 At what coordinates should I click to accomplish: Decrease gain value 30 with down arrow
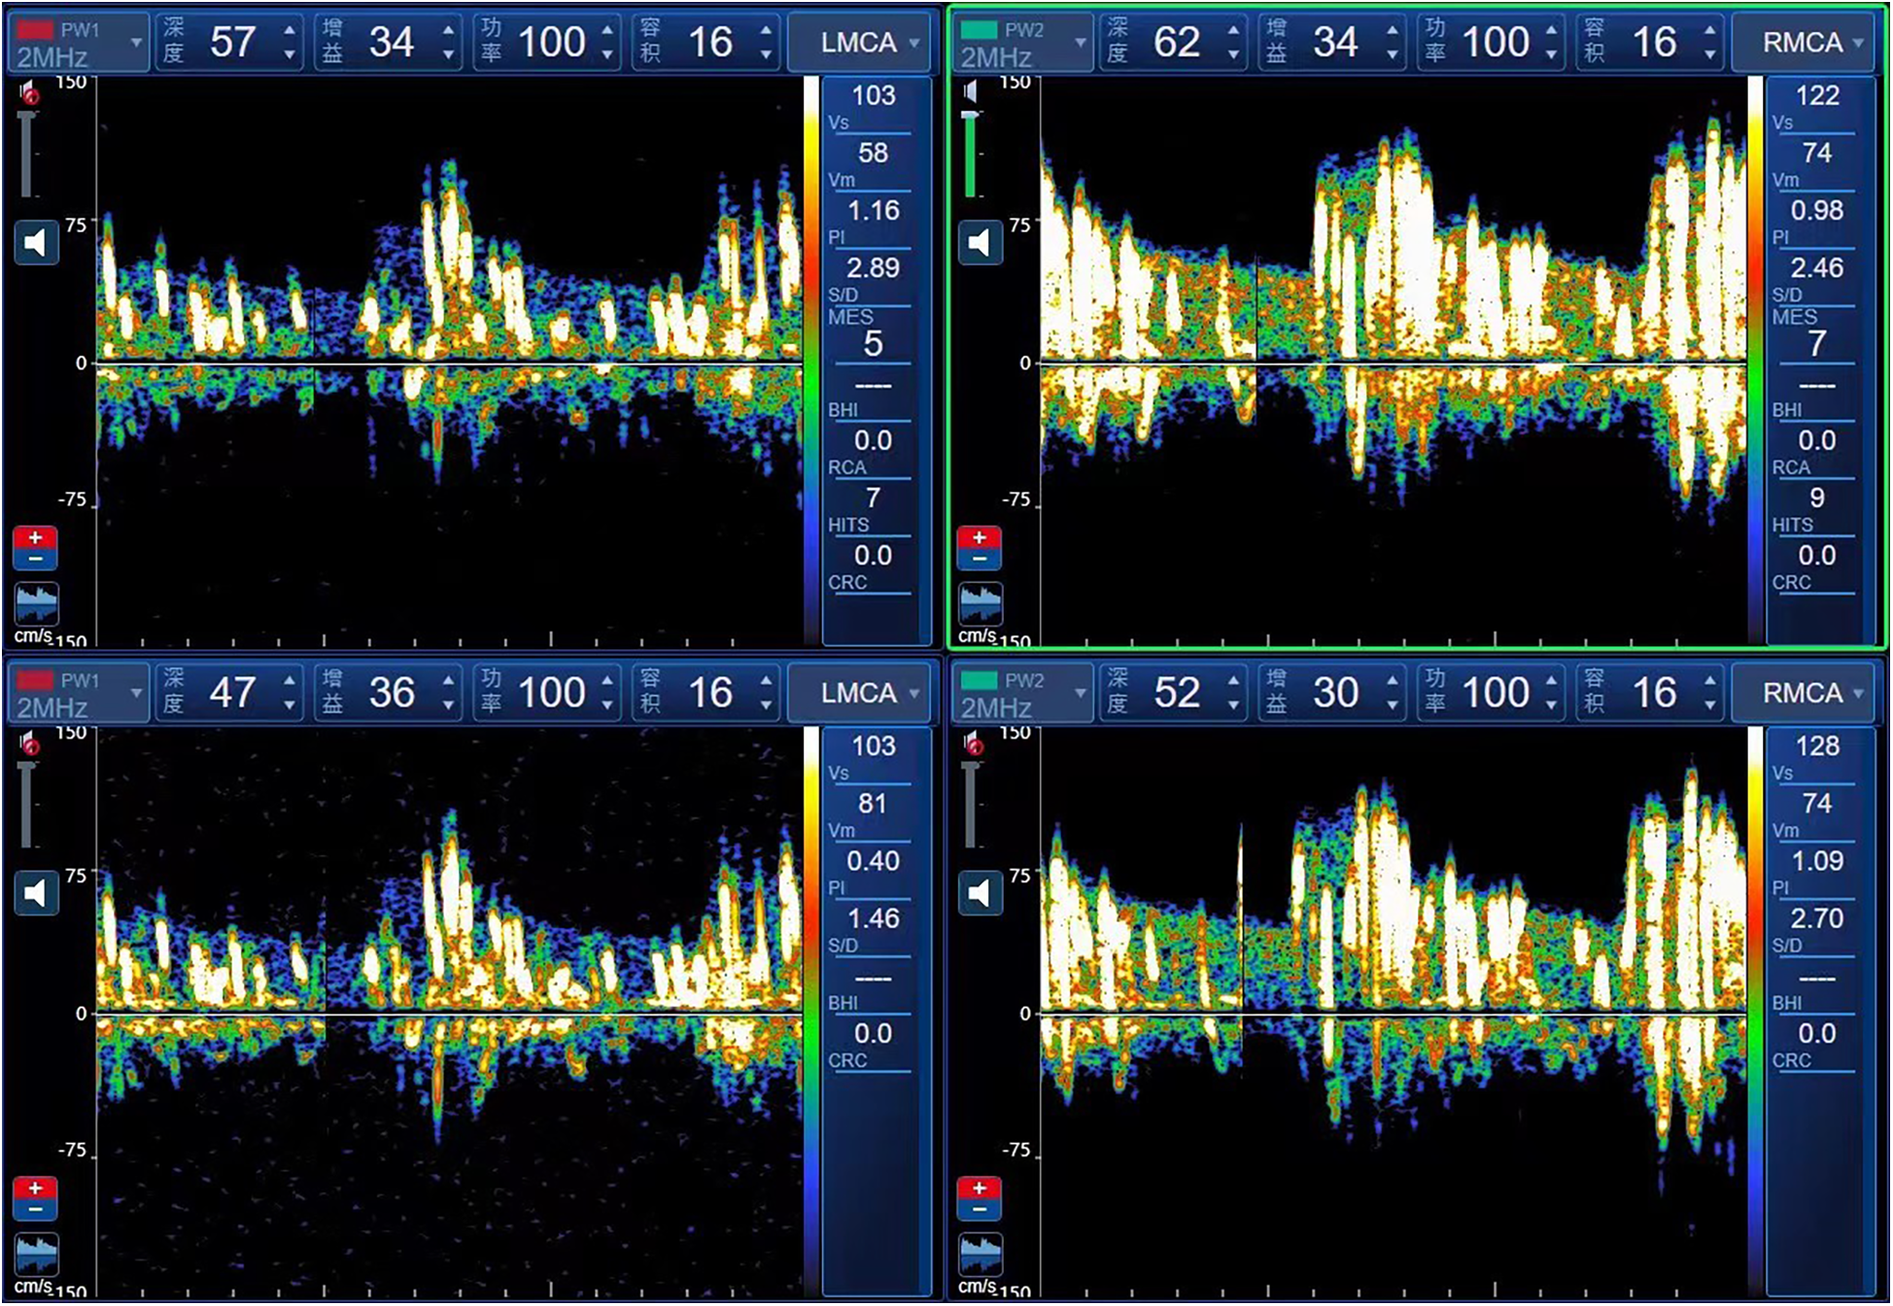(1393, 705)
